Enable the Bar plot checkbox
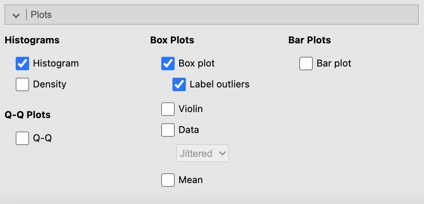Image resolution: width=424 pixels, height=204 pixels. 306,64
